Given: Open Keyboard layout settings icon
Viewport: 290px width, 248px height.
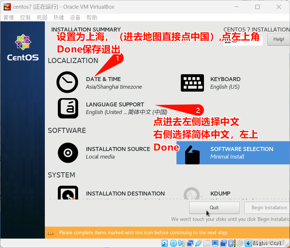Looking at the screenshot, I should [192, 83].
